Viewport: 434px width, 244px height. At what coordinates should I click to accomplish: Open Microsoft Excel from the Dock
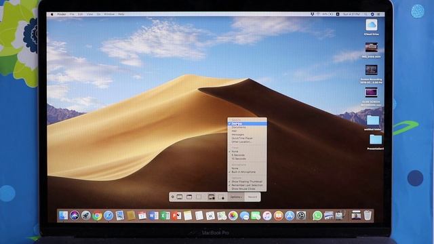165,216
